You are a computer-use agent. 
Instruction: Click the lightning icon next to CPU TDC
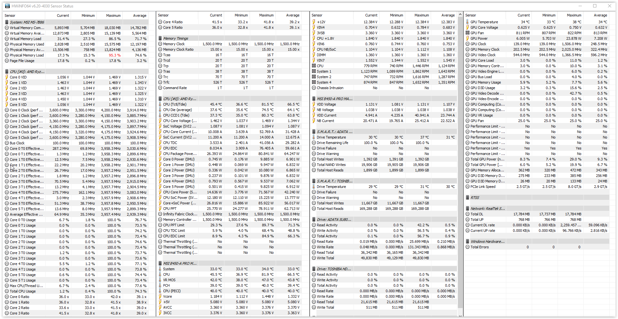click(160, 143)
